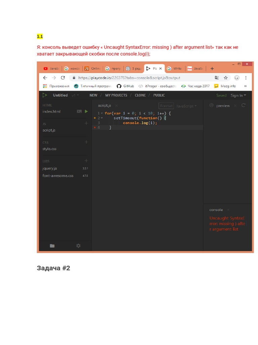Click the Format button
Image resolution: width=258 pixels, height=345 pixels.
[166, 106]
